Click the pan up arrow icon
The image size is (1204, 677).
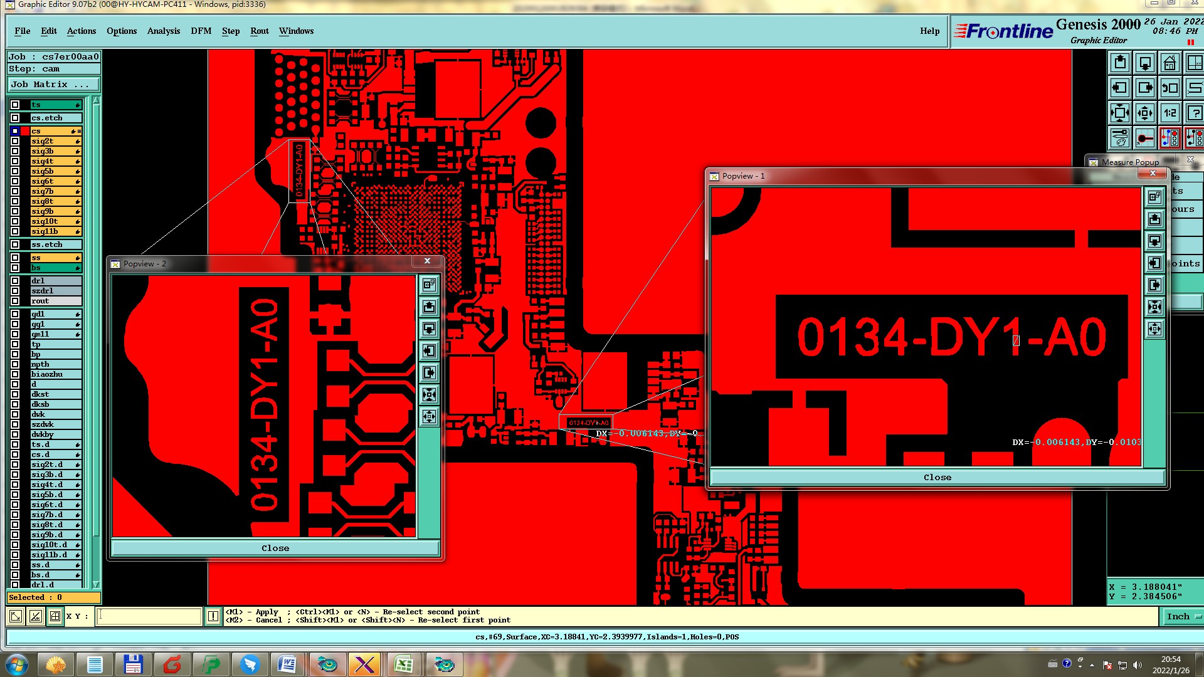pyautogui.click(x=1120, y=63)
